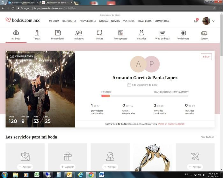Switch to the Correo browser tab

(x=23, y=3)
